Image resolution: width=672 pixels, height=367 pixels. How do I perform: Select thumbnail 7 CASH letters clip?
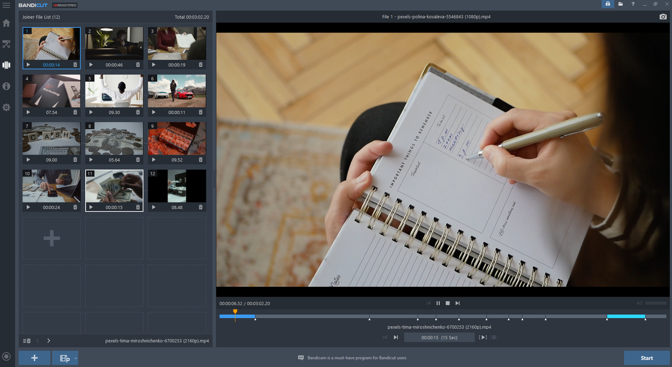tap(51, 138)
